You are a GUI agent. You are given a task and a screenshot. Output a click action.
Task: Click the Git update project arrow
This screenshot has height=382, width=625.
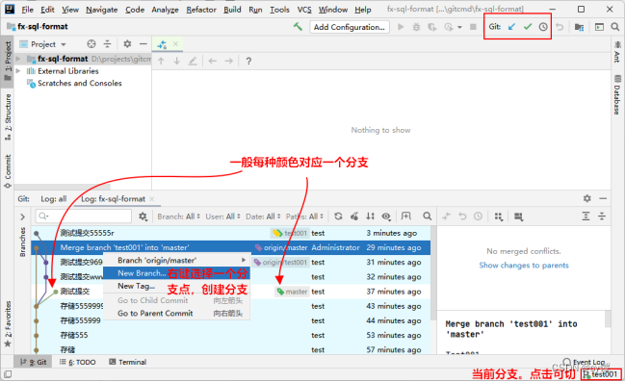pos(511,27)
